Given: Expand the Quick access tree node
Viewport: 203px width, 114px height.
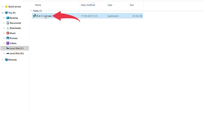Looking at the screenshot, I should pos(3,7).
